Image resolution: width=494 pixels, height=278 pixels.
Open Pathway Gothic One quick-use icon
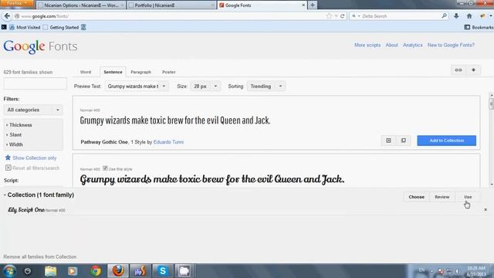[x=388, y=141]
